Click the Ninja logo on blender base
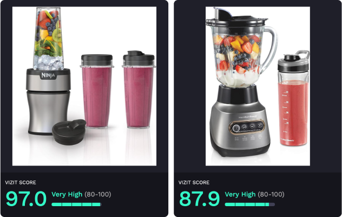 pyautogui.click(x=48, y=75)
